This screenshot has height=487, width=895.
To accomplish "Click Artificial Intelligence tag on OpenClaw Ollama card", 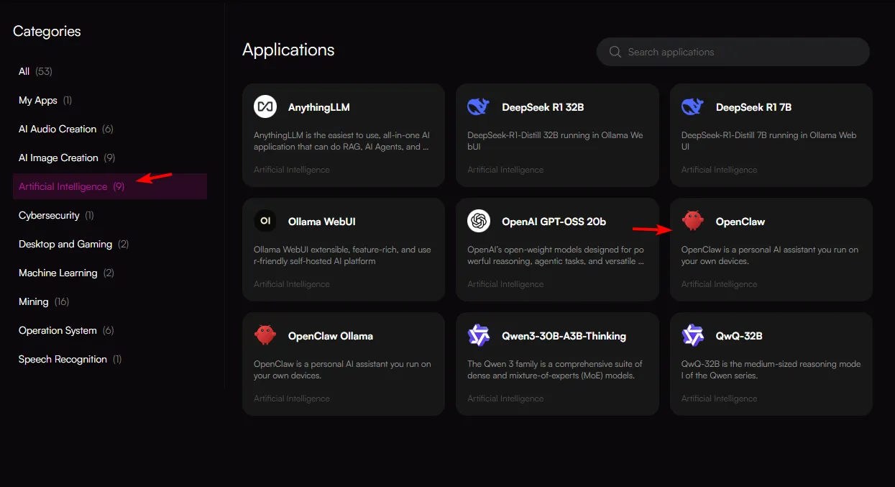I will point(292,399).
